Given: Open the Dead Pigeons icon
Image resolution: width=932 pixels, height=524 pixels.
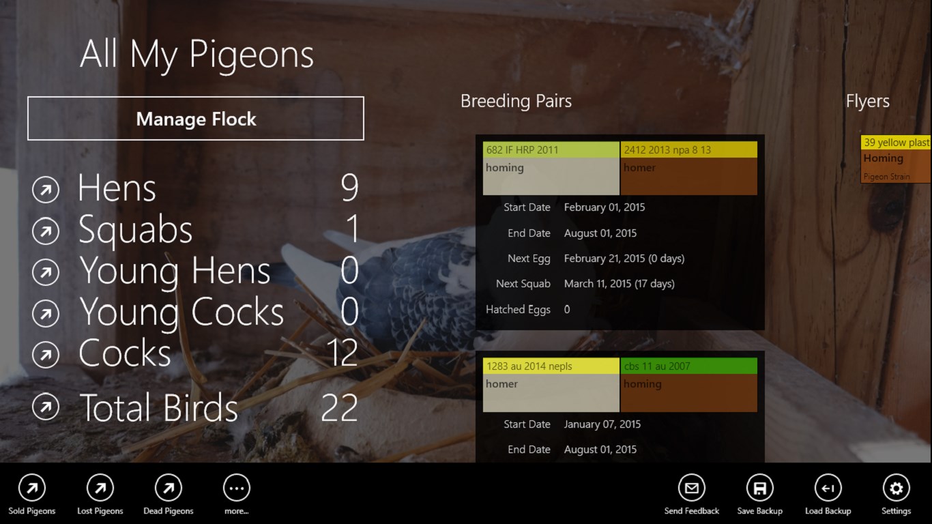Looking at the screenshot, I should pos(169,488).
